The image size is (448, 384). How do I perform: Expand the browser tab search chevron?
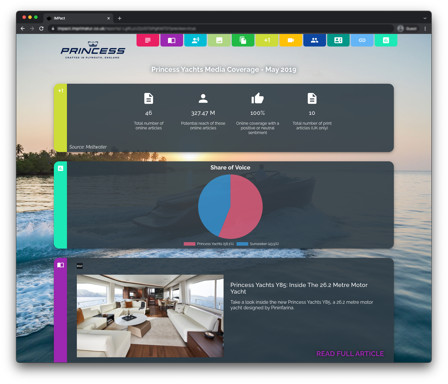425,18
